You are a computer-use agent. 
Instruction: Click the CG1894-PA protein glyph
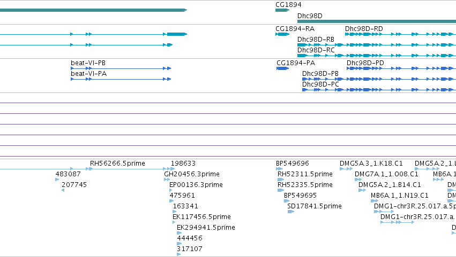pyautogui.click(x=282, y=68)
